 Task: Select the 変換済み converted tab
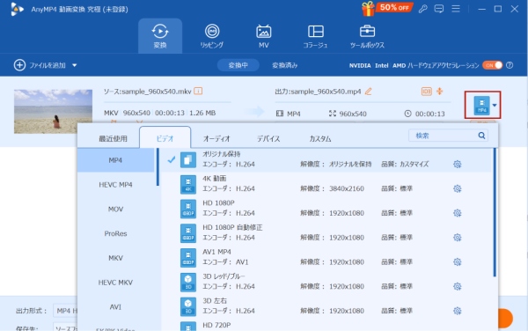284,65
